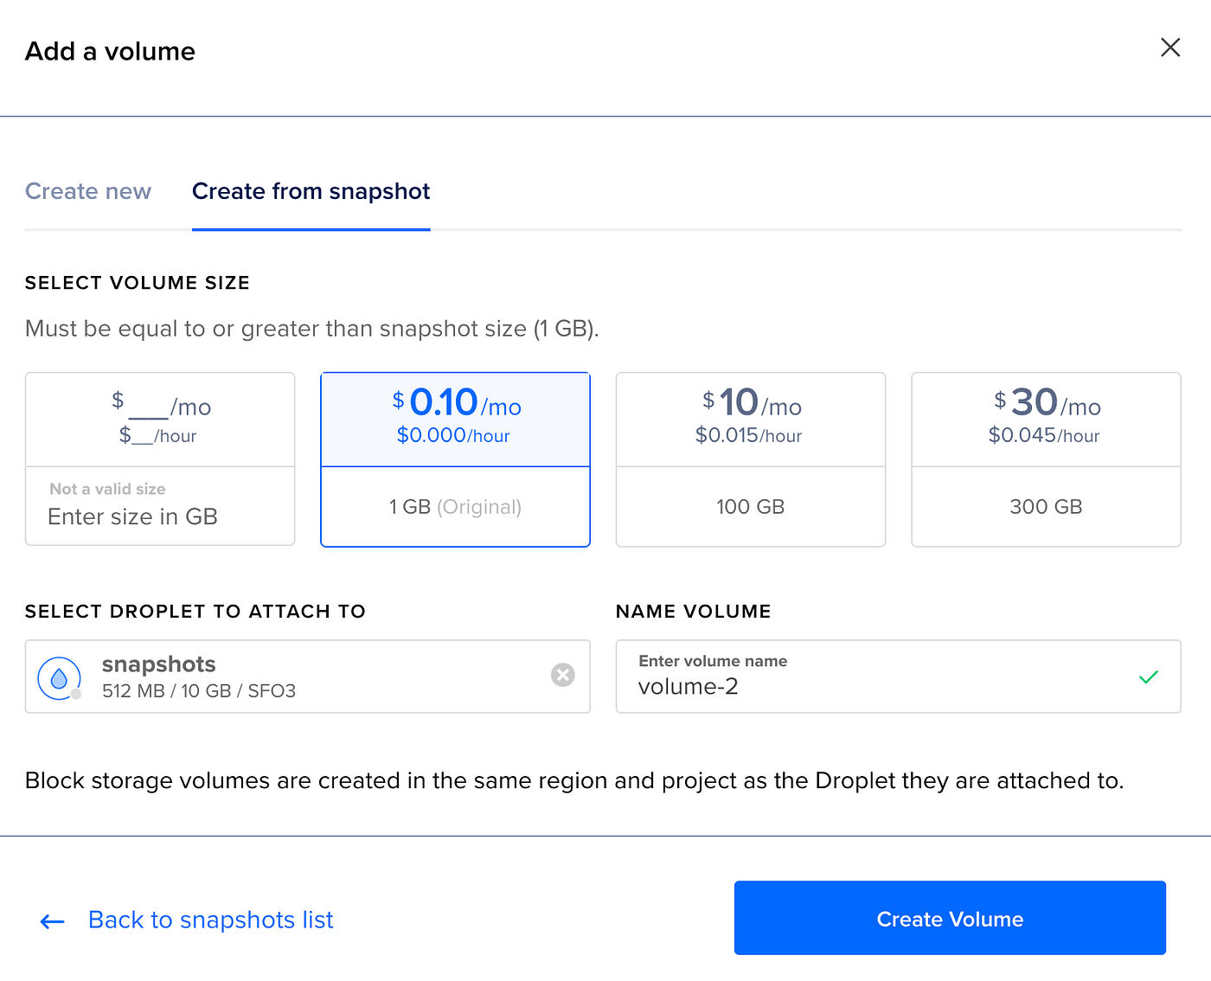Pick the 300 GB volume size

click(x=1046, y=507)
